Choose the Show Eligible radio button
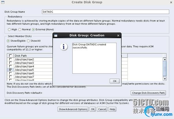This screenshot has height=119, width=174. pos(8,41)
